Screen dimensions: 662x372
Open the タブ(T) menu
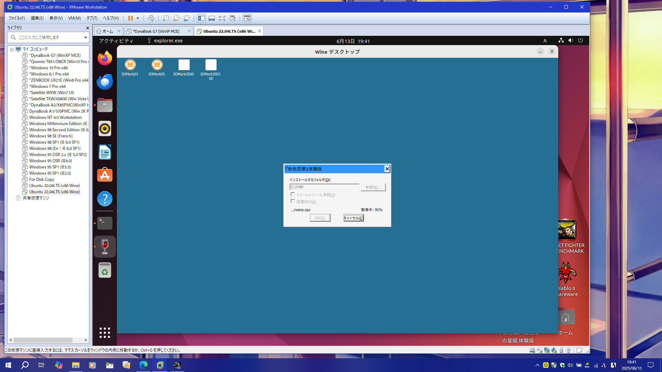[92, 18]
